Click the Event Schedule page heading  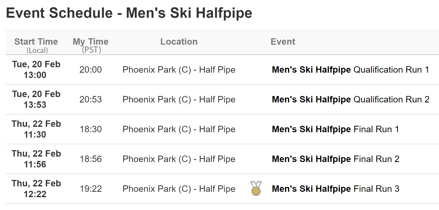click(x=129, y=13)
